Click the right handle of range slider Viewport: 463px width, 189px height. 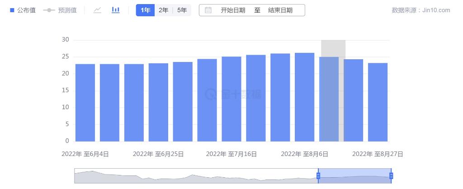(391, 176)
